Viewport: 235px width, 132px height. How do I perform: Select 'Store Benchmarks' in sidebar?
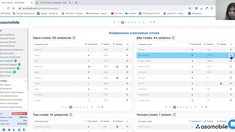click(x=9, y=96)
